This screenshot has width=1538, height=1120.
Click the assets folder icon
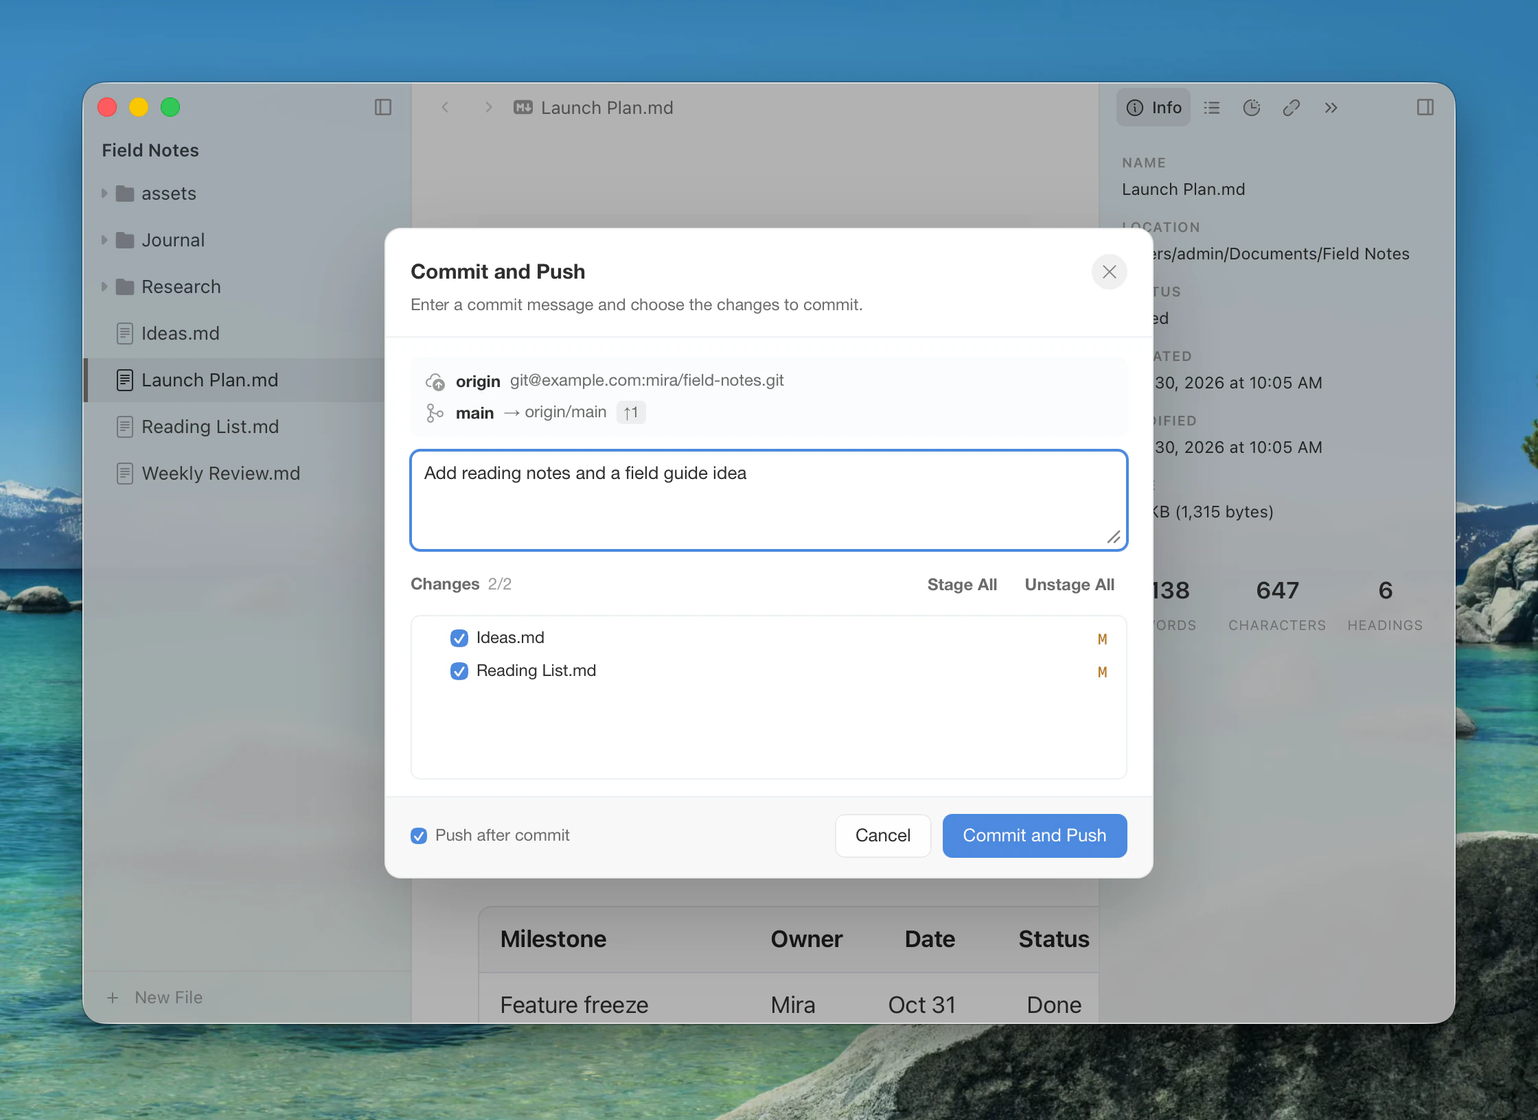(x=125, y=194)
